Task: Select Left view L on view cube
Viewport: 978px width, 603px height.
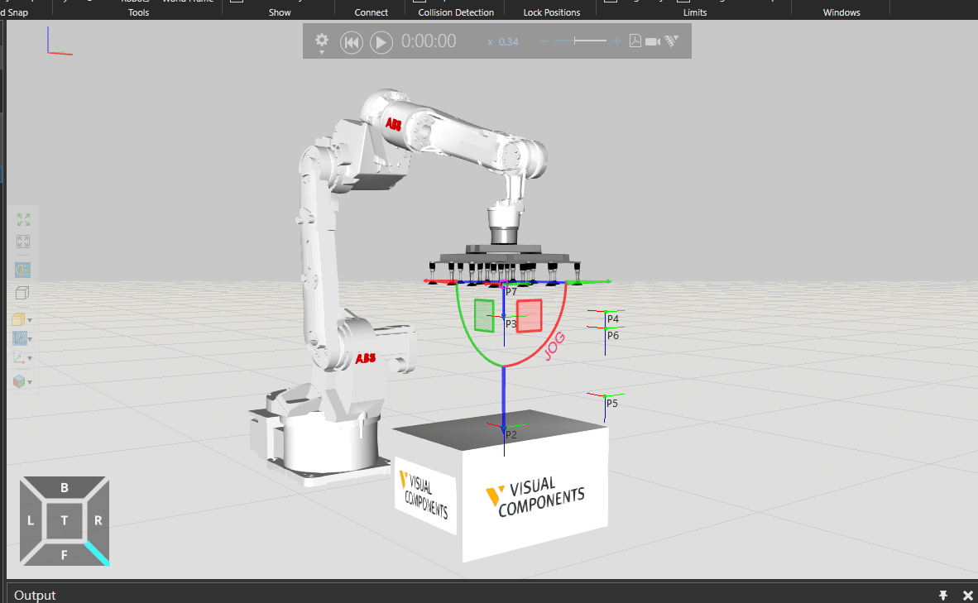Action: 31,520
